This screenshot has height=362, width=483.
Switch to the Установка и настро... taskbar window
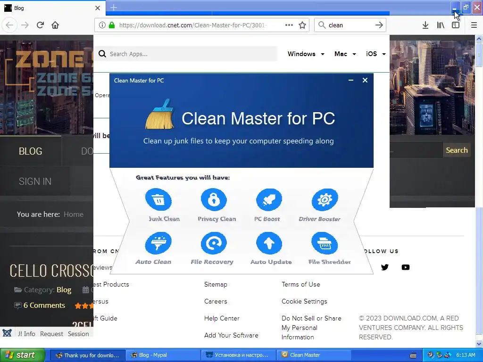(238, 355)
